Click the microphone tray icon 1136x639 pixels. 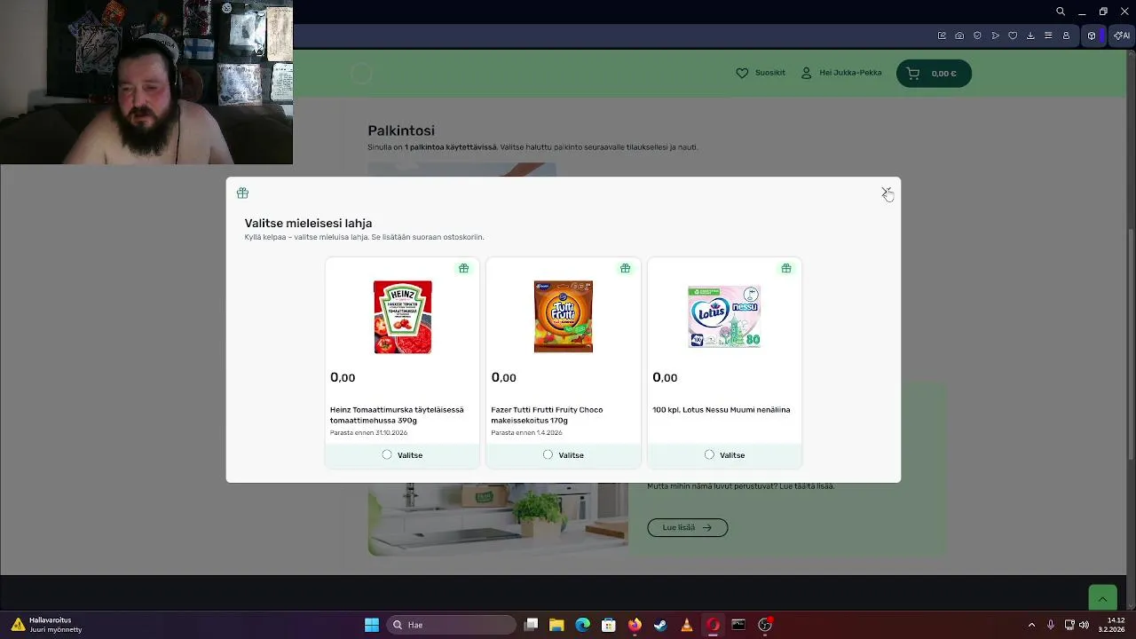point(1051,625)
